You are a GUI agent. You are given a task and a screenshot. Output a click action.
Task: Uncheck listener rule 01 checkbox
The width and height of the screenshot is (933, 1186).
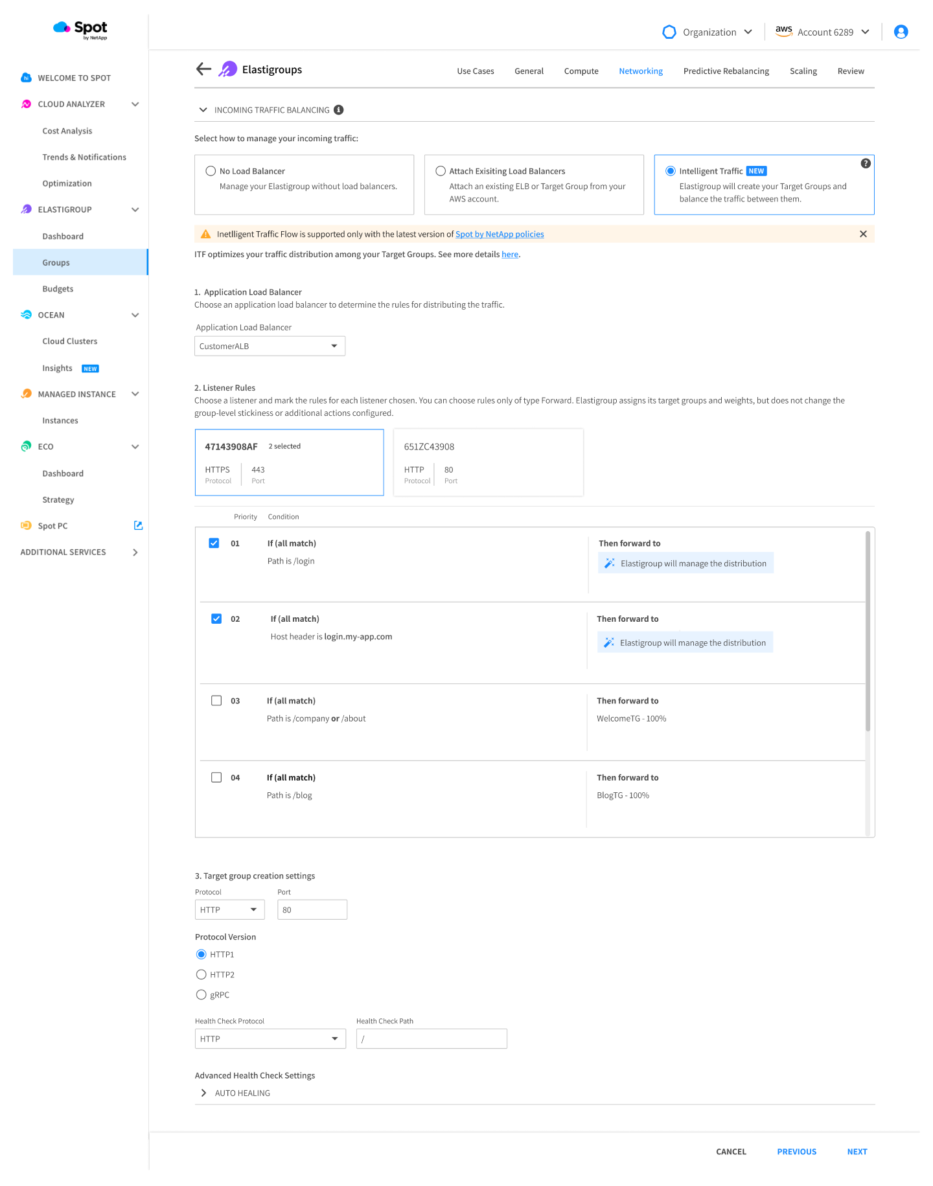coord(214,543)
